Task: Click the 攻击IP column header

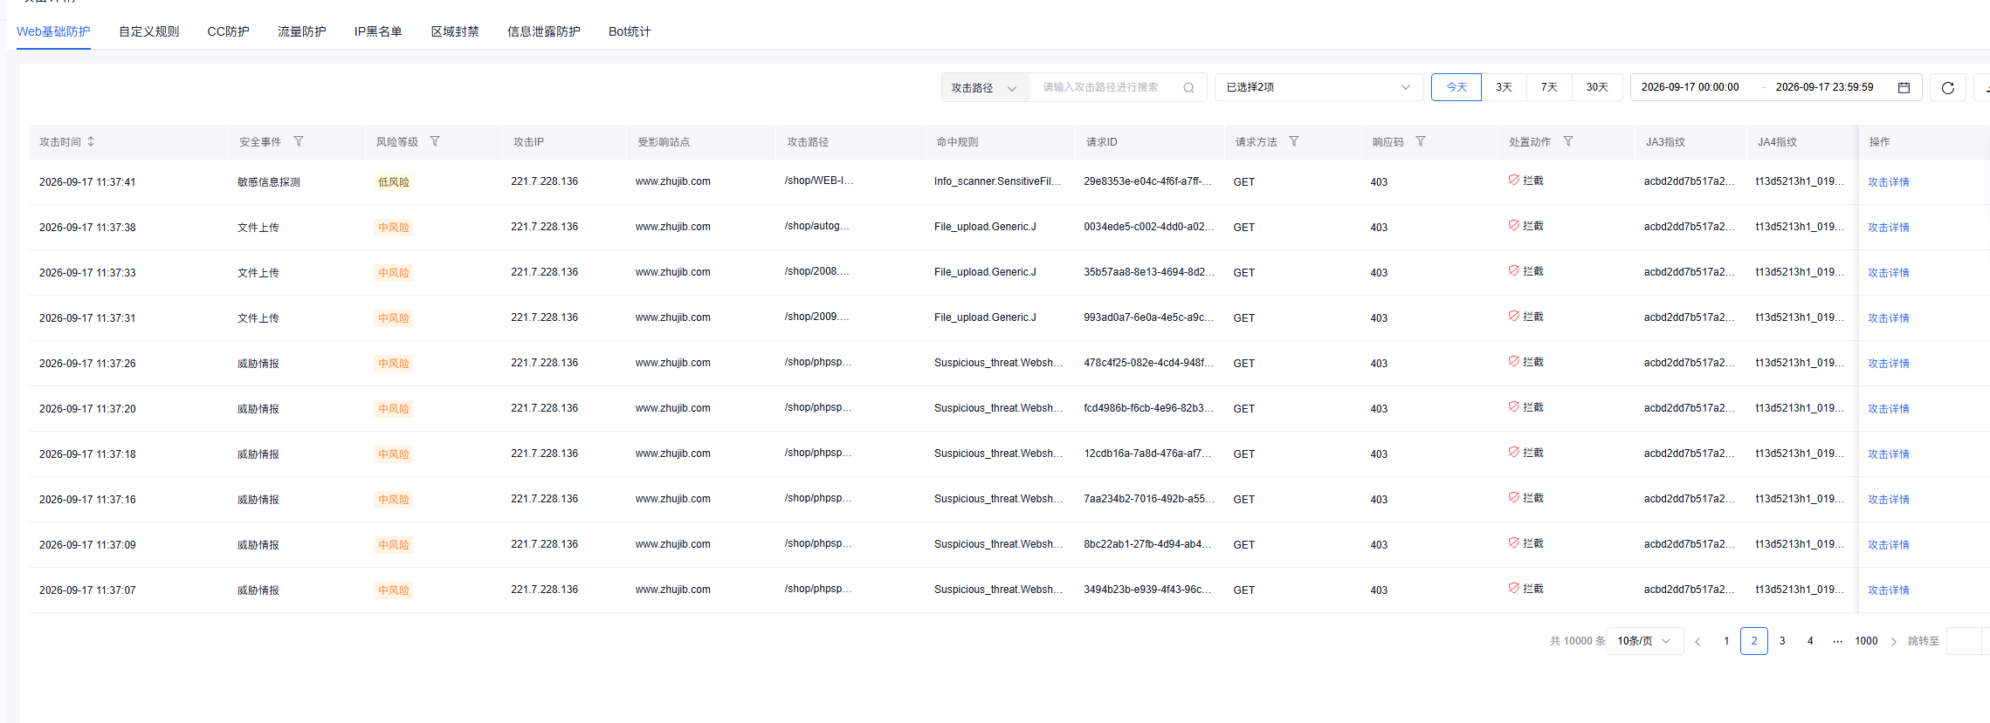Action: [528, 141]
